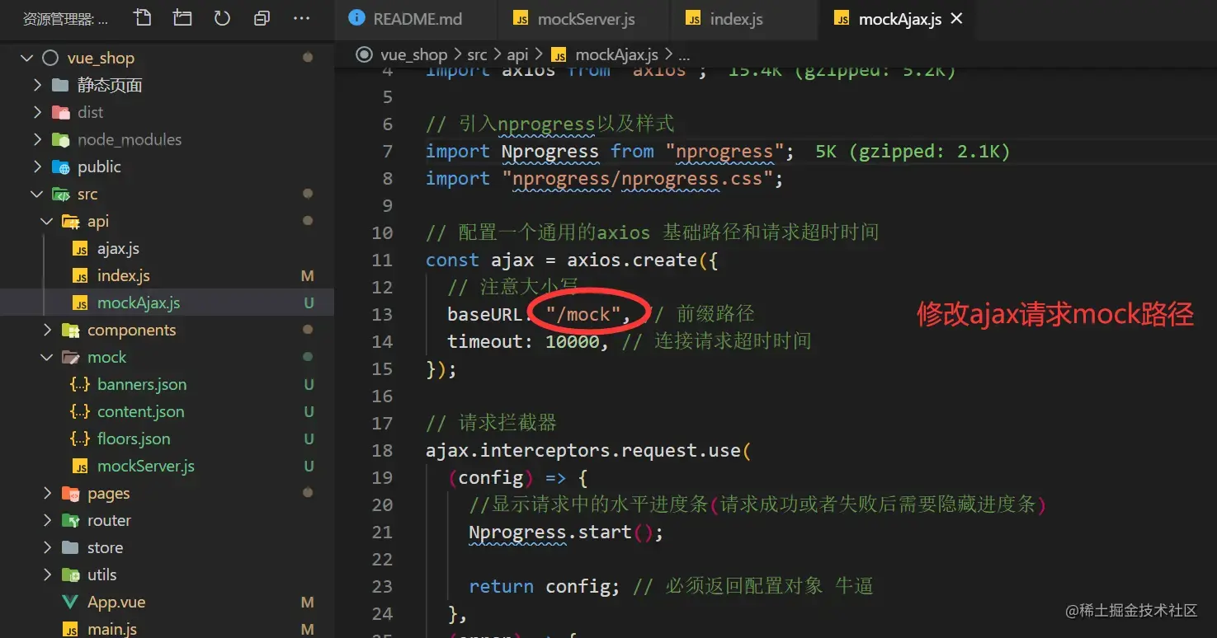Click "return config;" on line 23

[x=545, y=587]
